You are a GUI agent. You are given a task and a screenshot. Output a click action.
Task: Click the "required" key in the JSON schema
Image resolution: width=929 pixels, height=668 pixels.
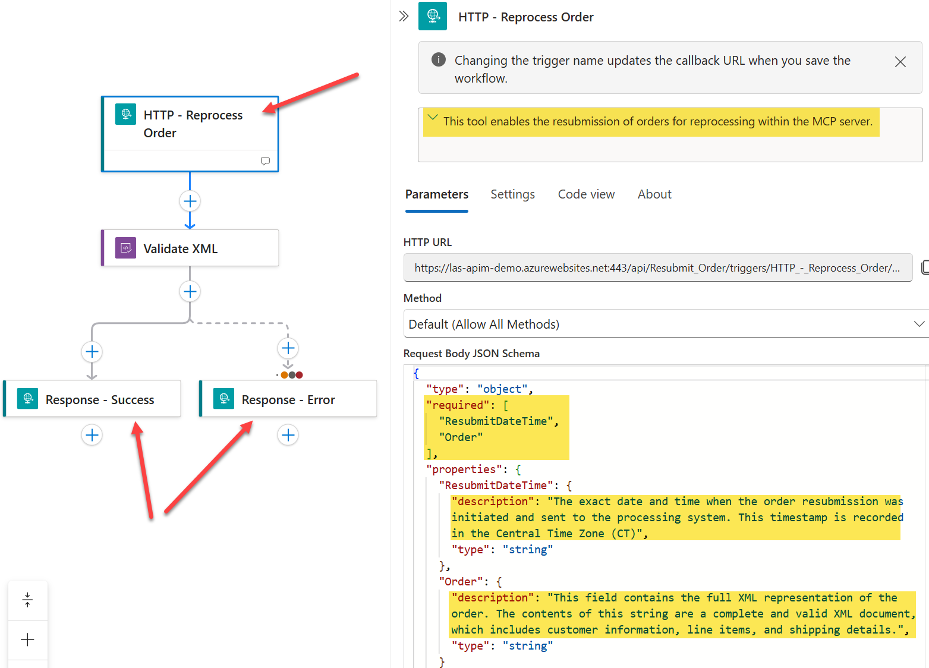(x=458, y=405)
